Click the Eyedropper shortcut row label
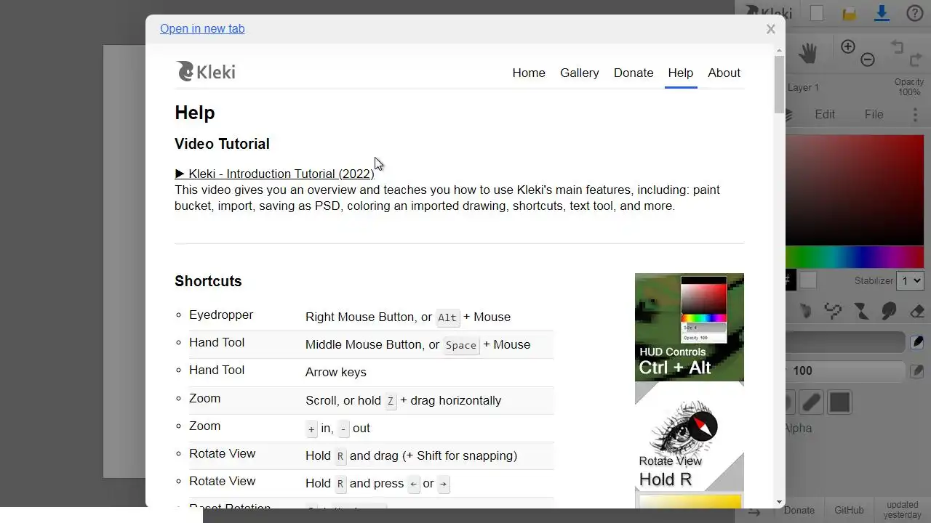931x523 pixels. click(x=221, y=315)
